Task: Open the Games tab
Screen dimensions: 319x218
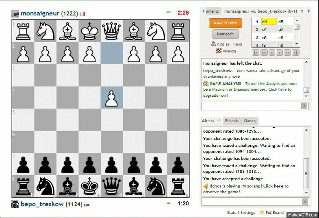Action: (250, 121)
